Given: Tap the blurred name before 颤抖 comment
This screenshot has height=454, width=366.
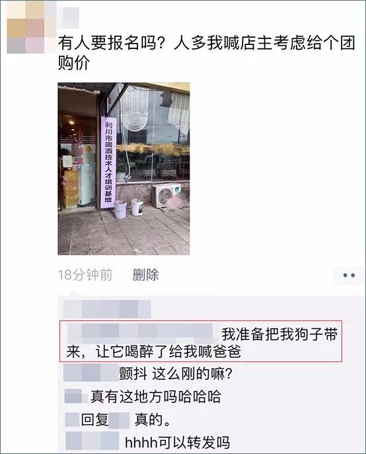Looking at the screenshot, I should (x=91, y=373).
